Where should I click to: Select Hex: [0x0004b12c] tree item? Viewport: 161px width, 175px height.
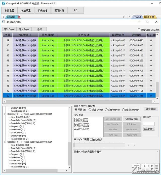click(21, 117)
